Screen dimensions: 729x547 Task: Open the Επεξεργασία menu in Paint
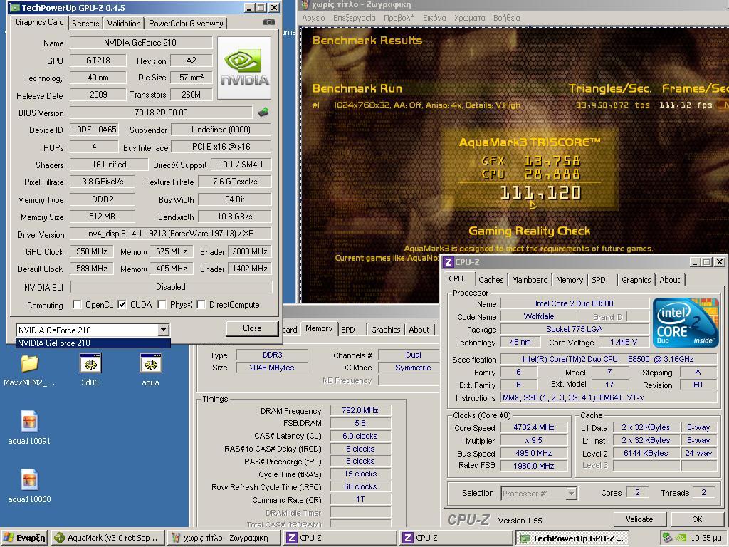tap(355, 18)
